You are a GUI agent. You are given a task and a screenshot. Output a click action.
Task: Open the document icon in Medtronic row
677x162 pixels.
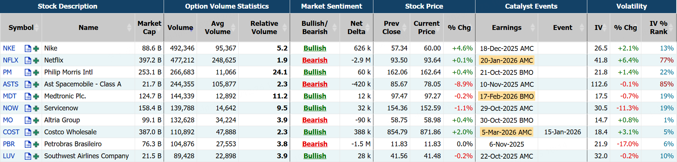pyautogui.click(x=28, y=96)
